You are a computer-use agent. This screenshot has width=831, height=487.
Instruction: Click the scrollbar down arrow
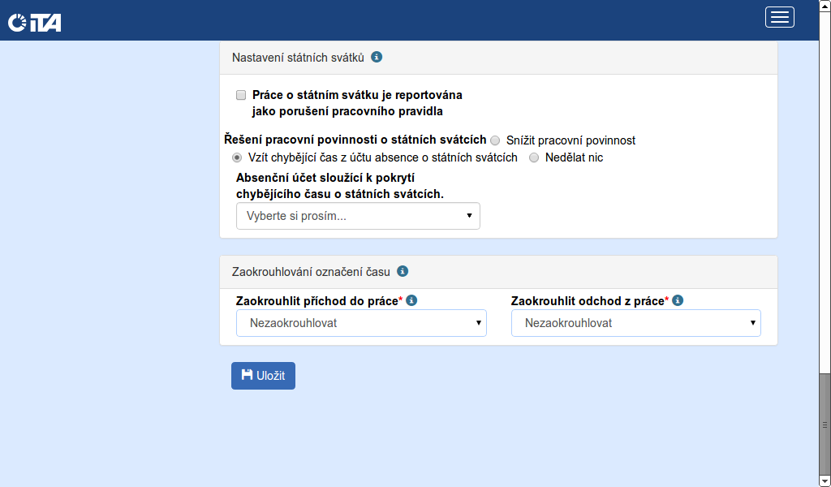825,481
